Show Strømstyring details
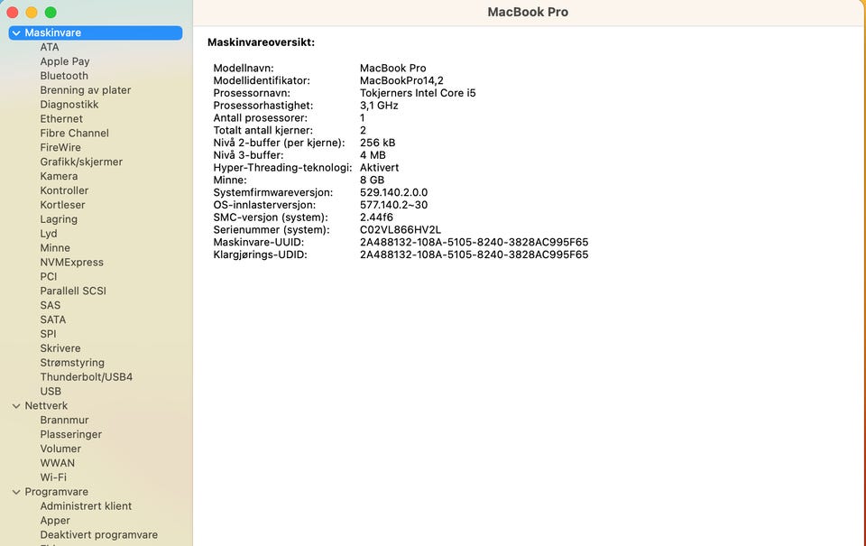Viewport: 866px width, 546px height. pyautogui.click(x=72, y=363)
